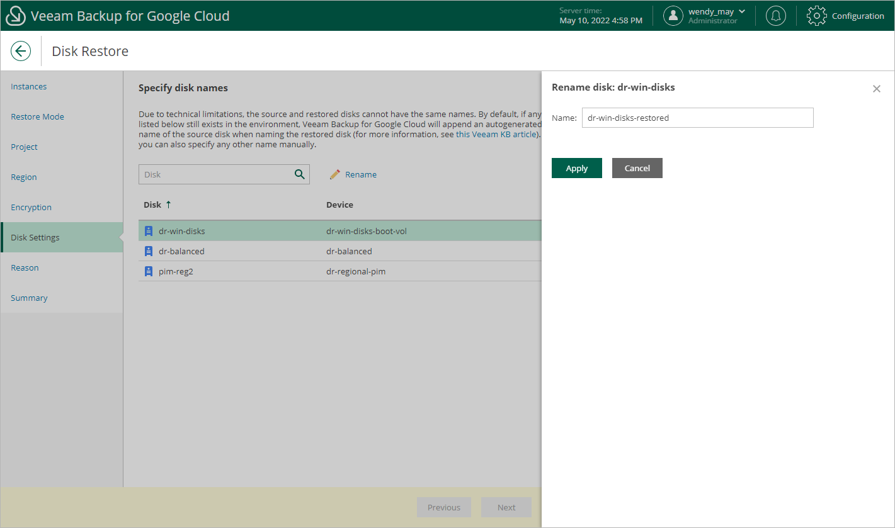Click the Configuration label
The height and width of the screenshot is (528, 895).
(858, 16)
